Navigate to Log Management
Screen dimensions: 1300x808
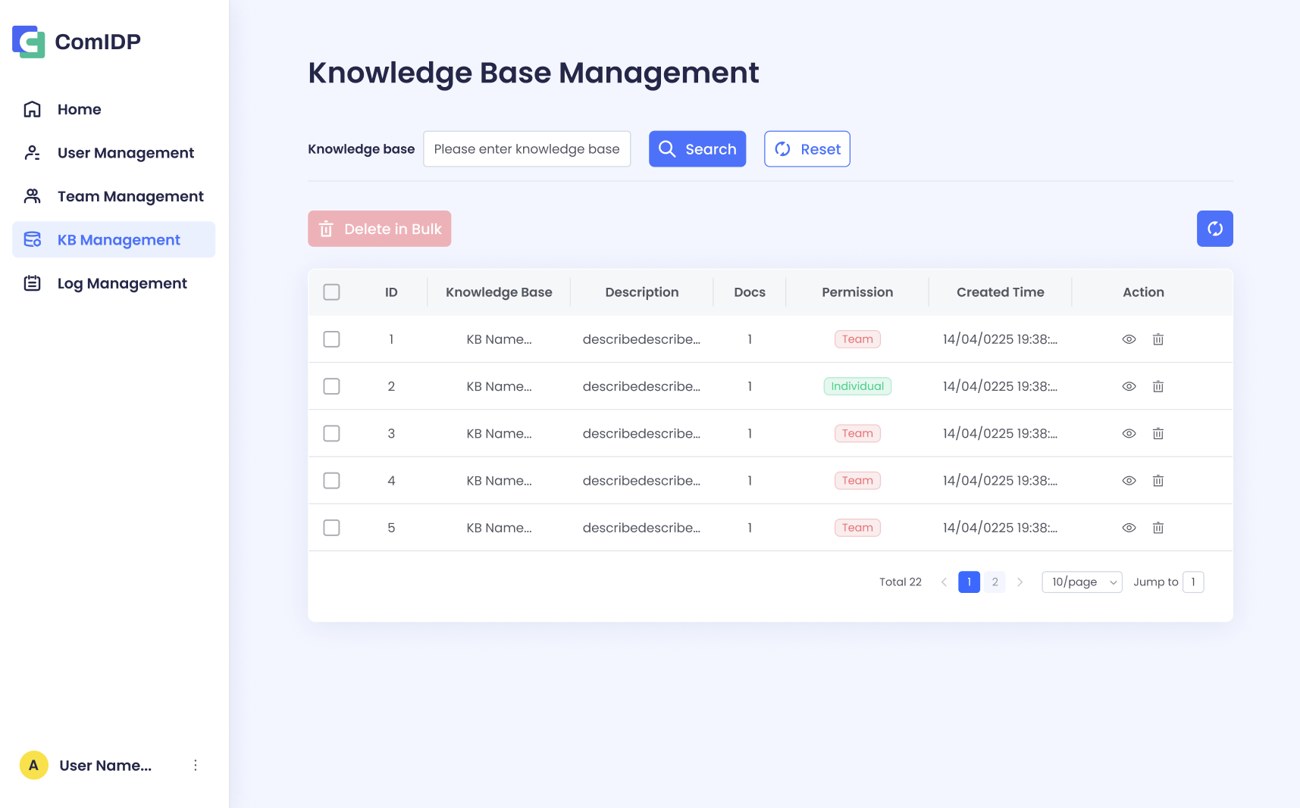coord(121,283)
